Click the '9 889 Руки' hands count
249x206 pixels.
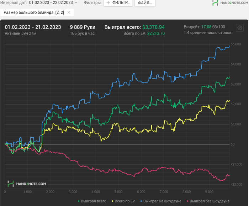pos(83,27)
